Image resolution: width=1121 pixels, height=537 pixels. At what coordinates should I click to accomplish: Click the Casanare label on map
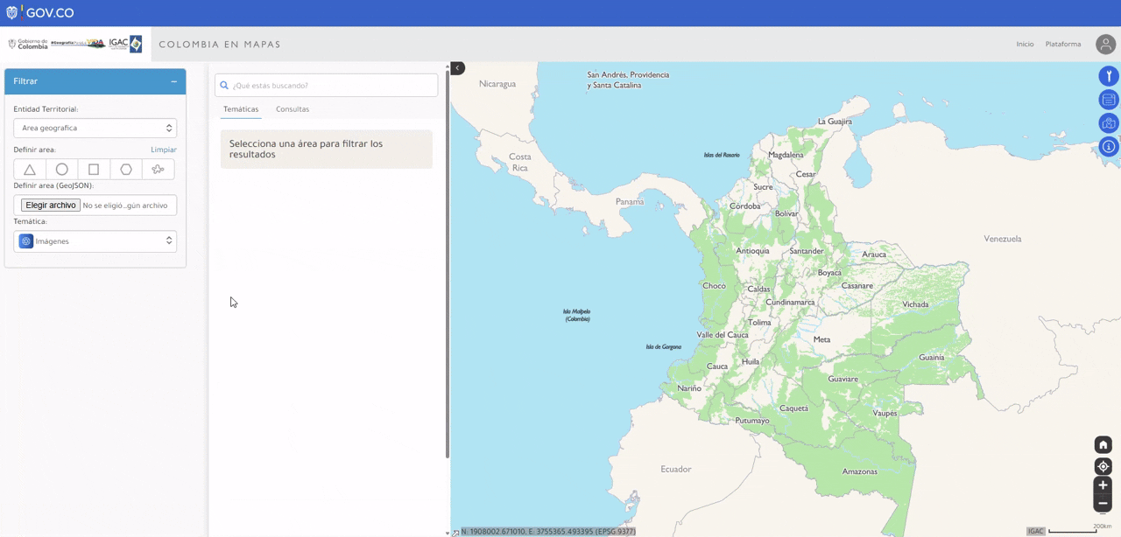857,286
